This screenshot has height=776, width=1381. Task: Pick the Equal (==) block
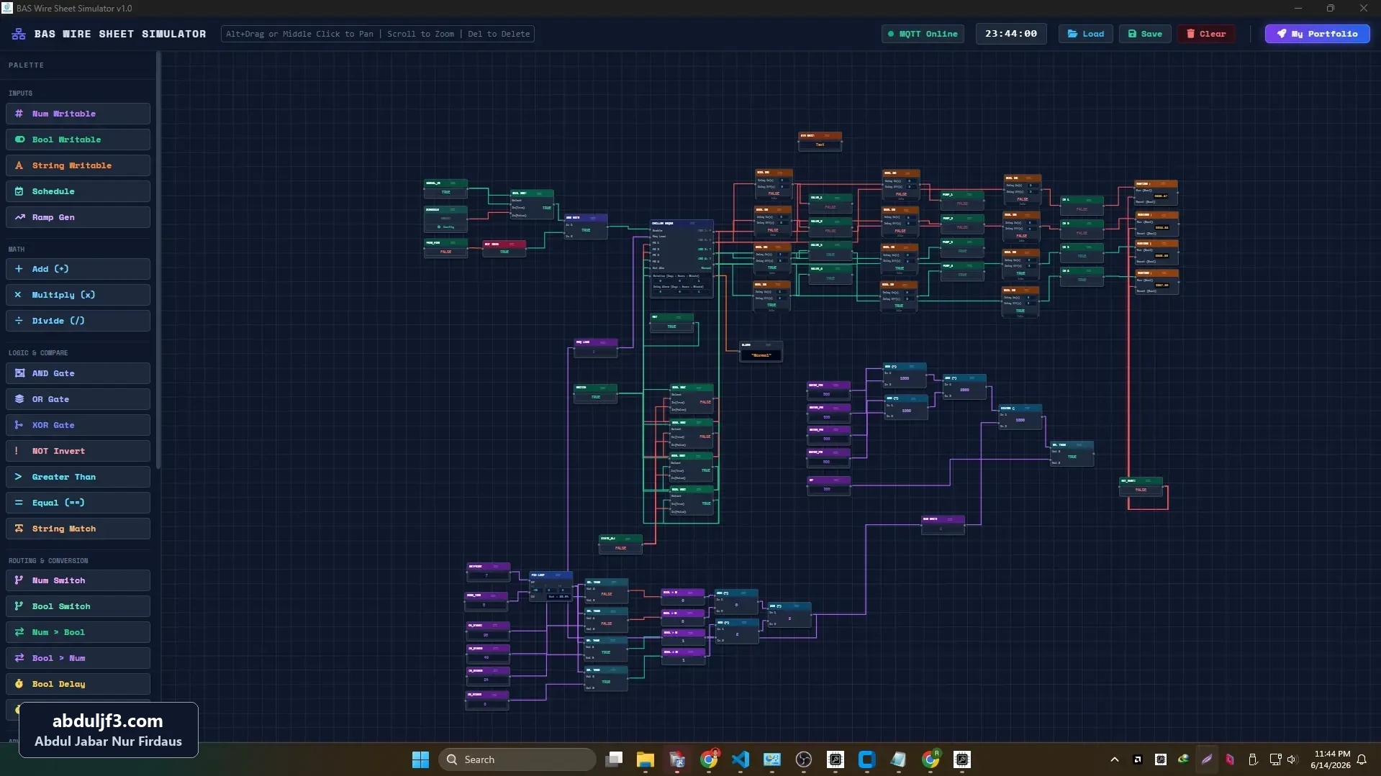78,503
